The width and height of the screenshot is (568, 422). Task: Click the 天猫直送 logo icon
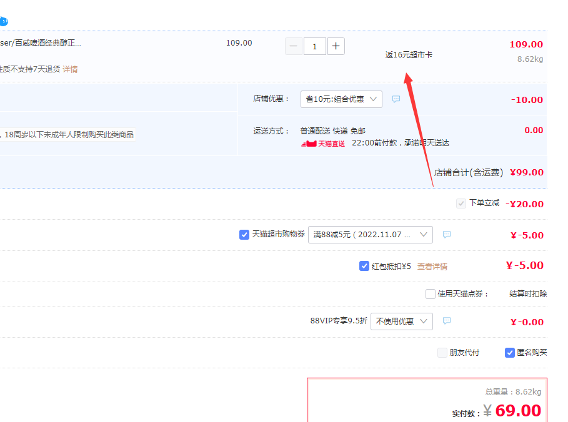(x=323, y=144)
